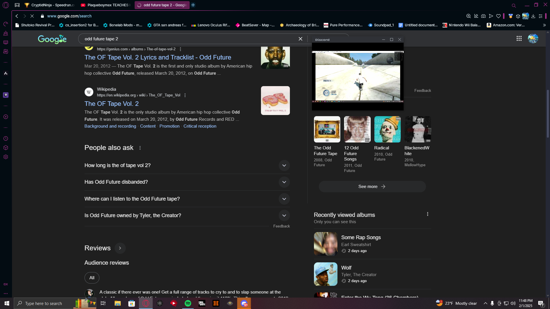The image size is (550, 309).
Task: Open sidebar Player icon
Action: pyautogui.click(x=6, y=117)
